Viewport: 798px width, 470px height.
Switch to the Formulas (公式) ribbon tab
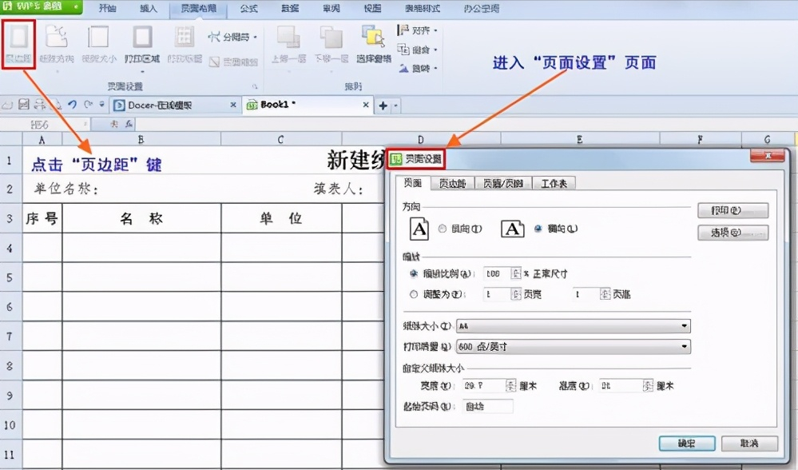249,8
